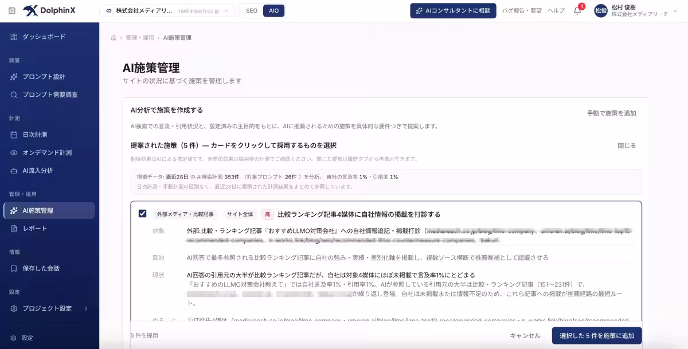Viewport: 688px width, 349px height.
Task: Click the 保存した会話 bookmark icon
Action: coord(14,268)
